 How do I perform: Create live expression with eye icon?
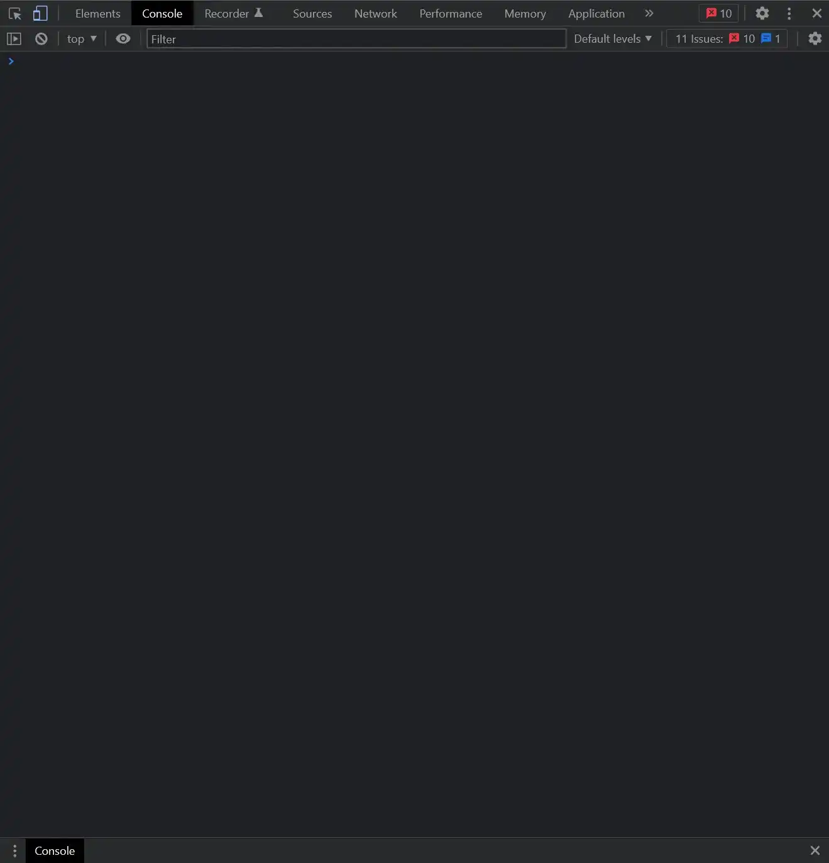(x=123, y=39)
